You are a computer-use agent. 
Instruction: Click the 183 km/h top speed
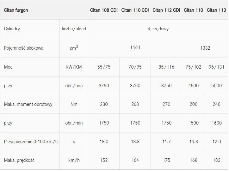[x=217, y=160]
